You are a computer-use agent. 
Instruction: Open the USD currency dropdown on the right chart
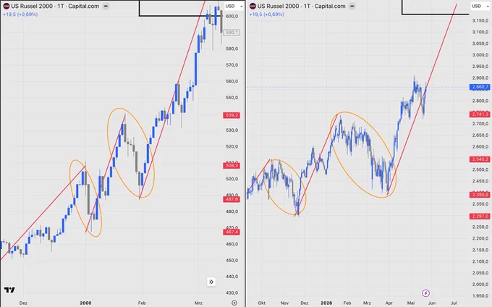click(x=480, y=6)
